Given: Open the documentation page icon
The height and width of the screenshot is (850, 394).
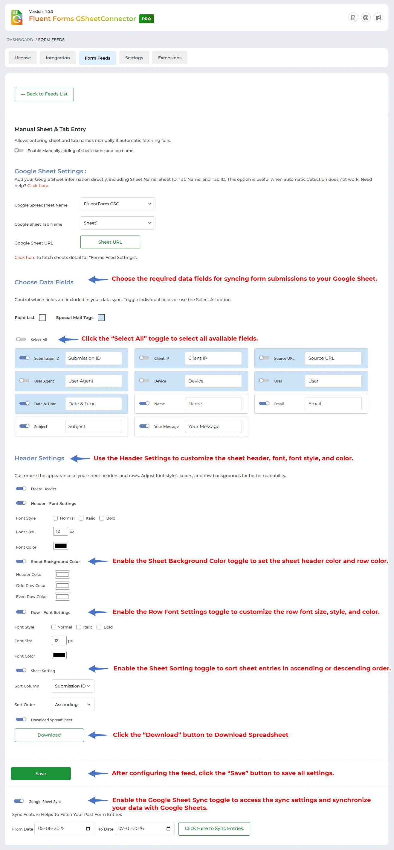Looking at the screenshot, I should [x=353, y=17].
